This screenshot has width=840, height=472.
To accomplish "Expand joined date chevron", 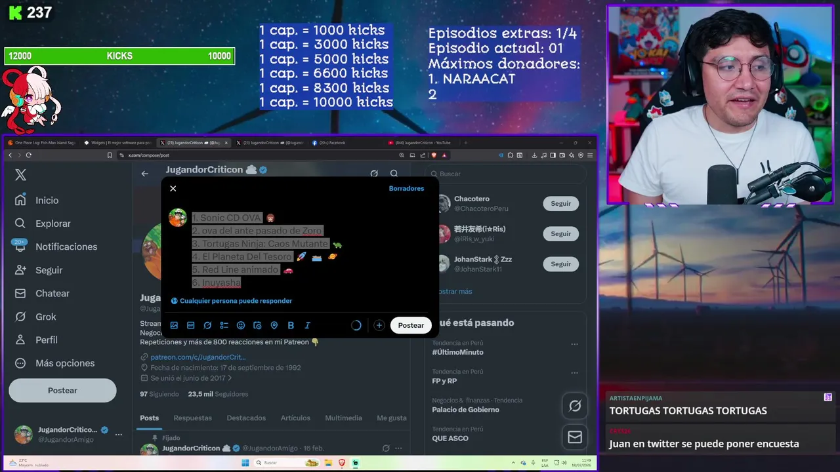I will (230, 378).
